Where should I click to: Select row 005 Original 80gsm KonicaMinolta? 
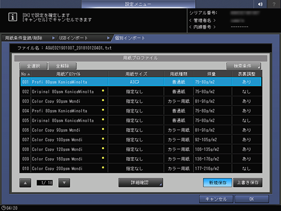pos(141,120)
